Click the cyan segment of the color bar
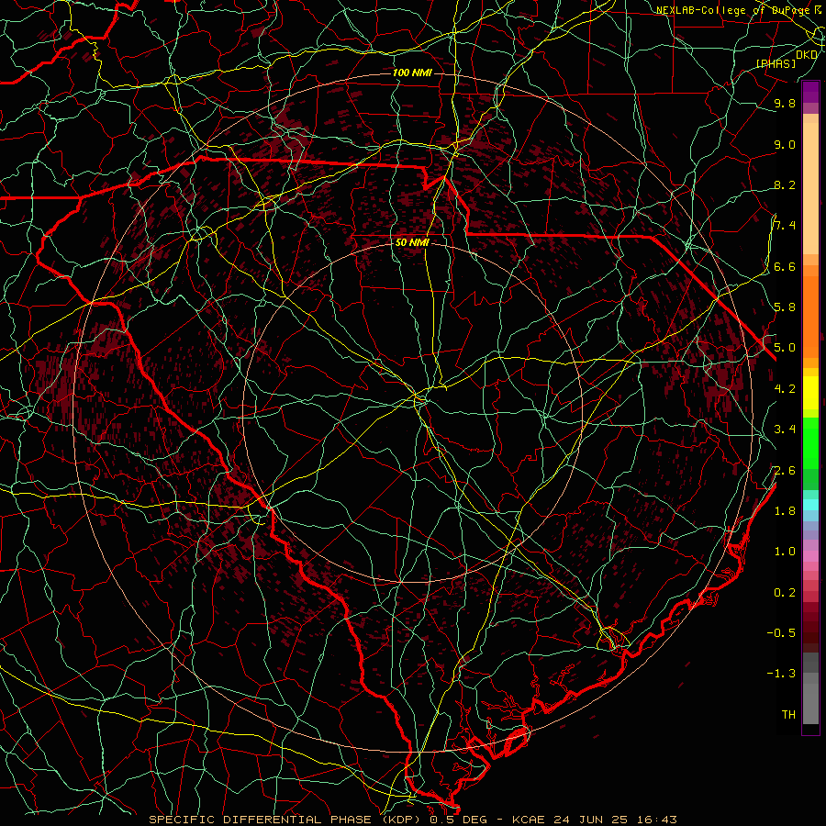 point(810,504)
